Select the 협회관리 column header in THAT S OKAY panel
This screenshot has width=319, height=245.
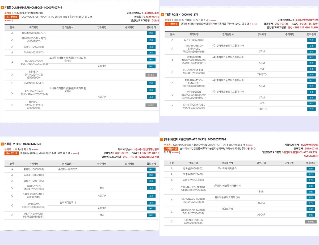click(310, 163)
